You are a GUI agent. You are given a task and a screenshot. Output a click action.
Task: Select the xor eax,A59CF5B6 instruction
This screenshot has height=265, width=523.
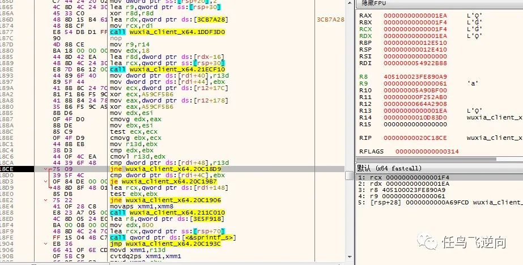(142, 106)
